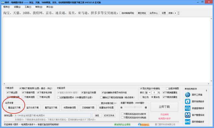The image size is (214, 128).
Task: Open 批量加水印设置 button
Action: pyautogui.click(x=106, y=107)
